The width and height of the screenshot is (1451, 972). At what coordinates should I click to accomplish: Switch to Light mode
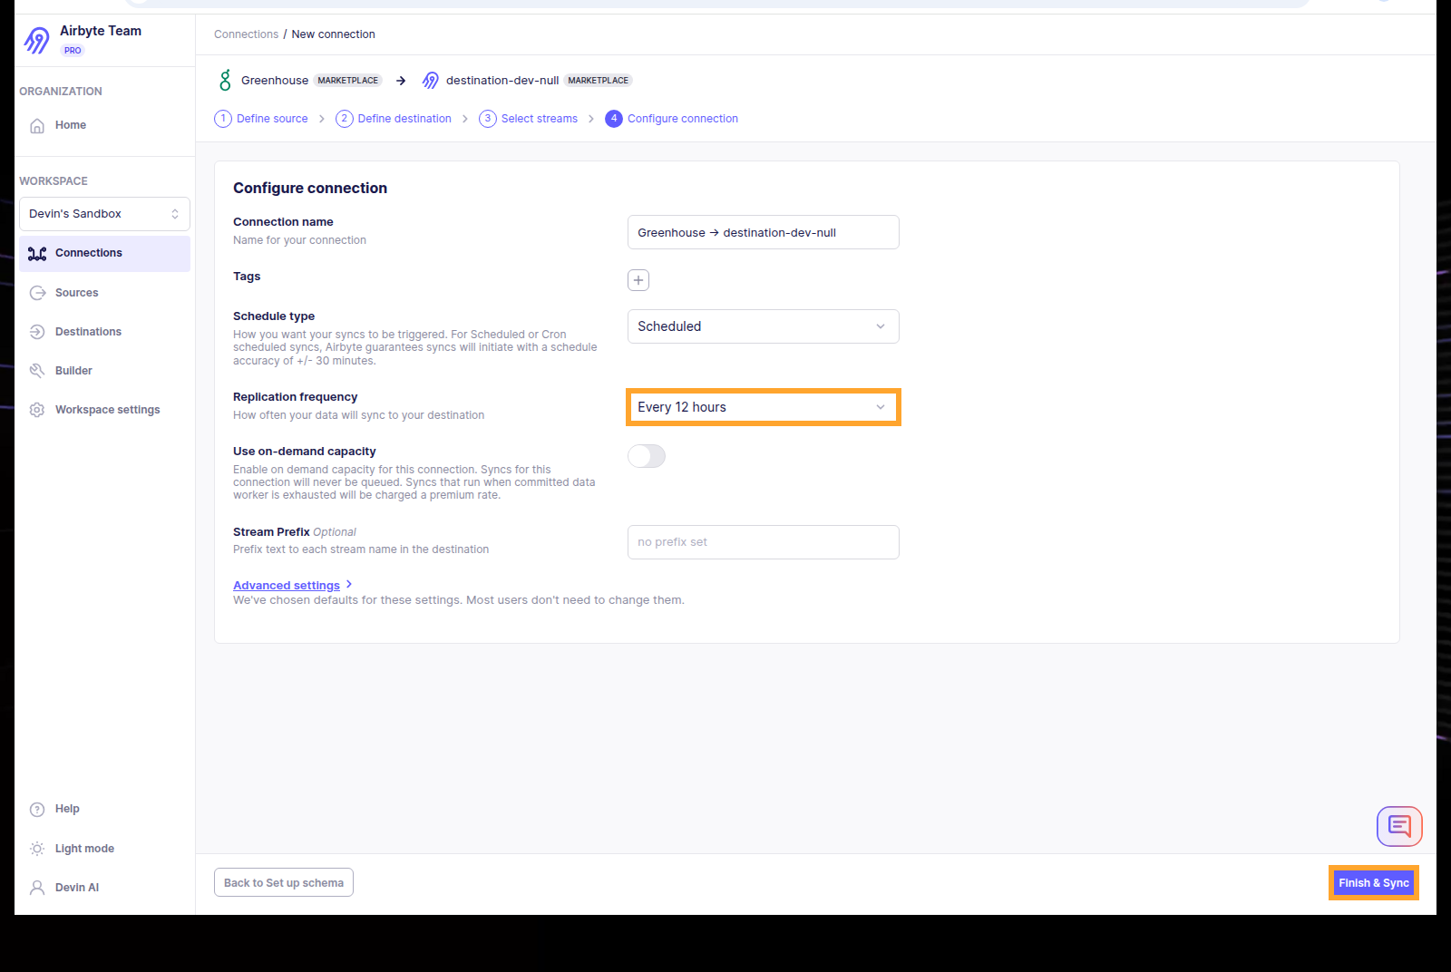coord(104,849)
